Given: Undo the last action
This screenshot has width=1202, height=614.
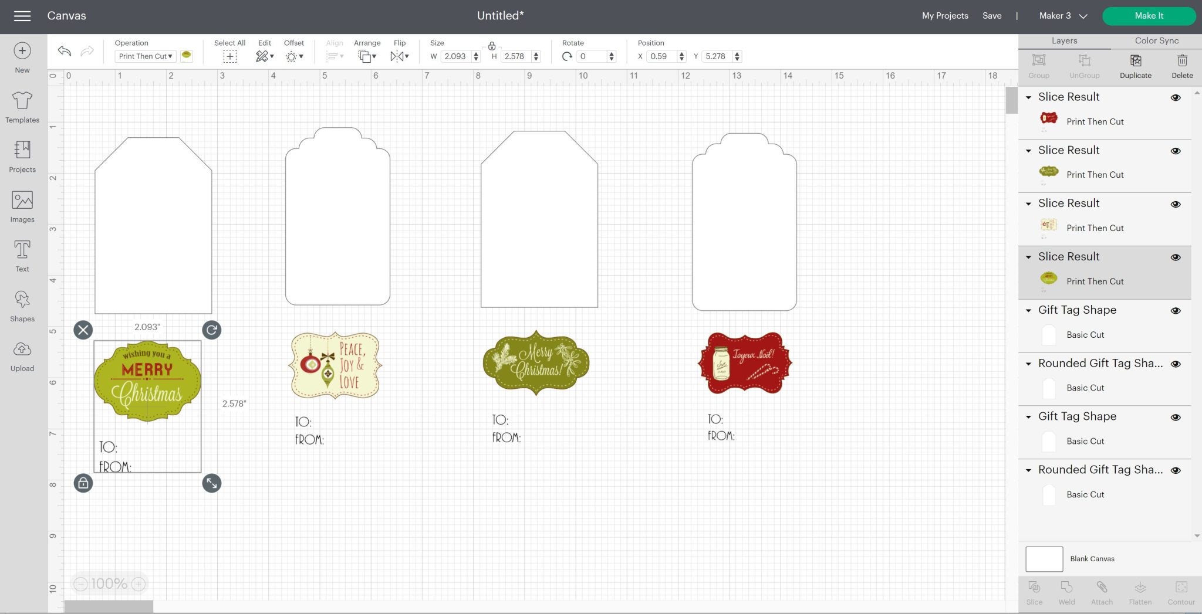Looking at the screenshot, I should click(x=63, y=51).
